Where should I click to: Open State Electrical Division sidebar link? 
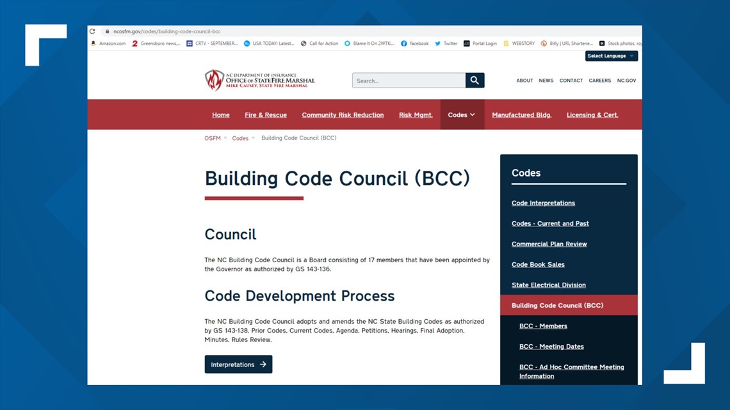pos(549,285)
